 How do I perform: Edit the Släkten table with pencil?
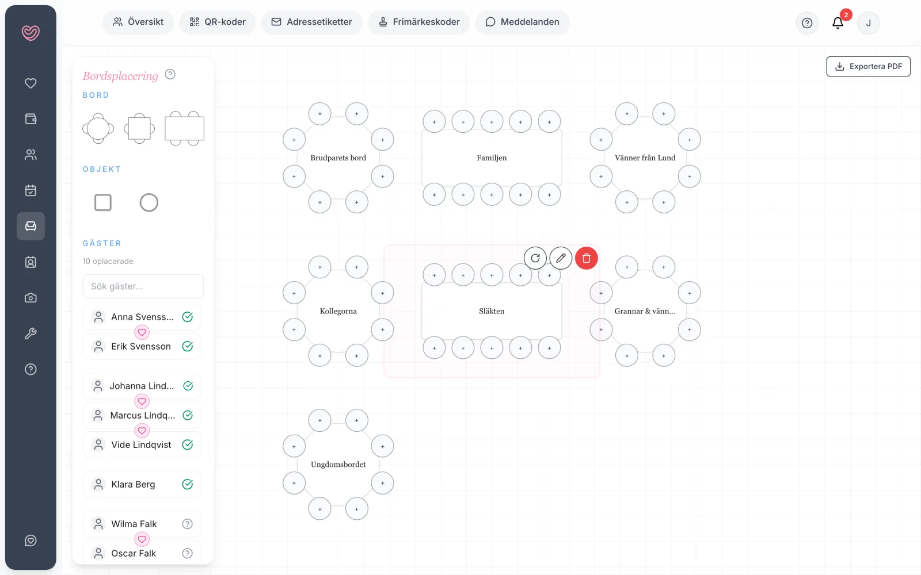click(561, 258)
